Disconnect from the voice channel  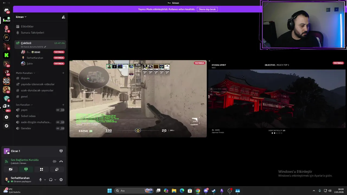coord(61,161)
